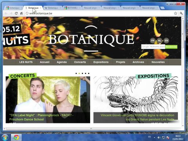Click the Chrome taskbar icon

[16, 137]
